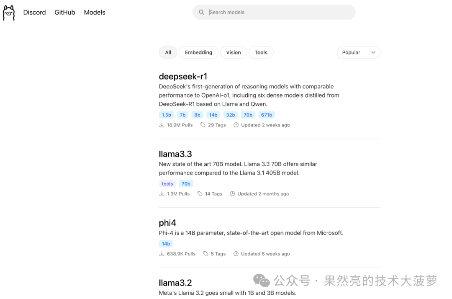Click the 14b size tag of deepseek-r1
The image size is (452, 299).
point(213,115)
